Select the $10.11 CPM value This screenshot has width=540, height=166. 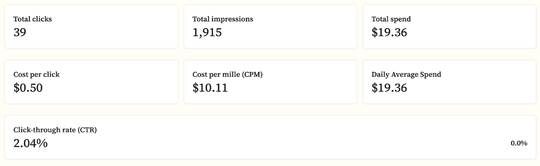click(210, 88)
